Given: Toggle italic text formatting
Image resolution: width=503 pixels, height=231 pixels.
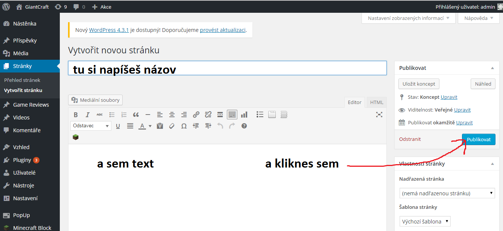Looking at the screenshot, I should (88, 115).
